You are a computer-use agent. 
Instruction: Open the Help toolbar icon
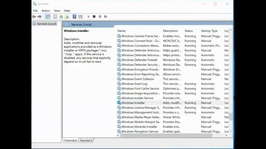74,17
